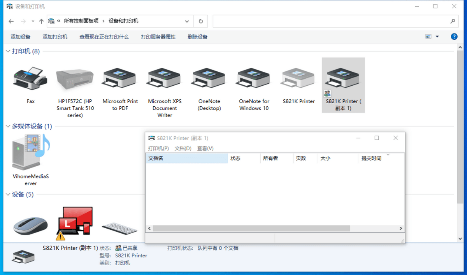Click the main window scrollbar down arrow
Image resolution: width=467 pixels, height=275 pixels.
tap(460, 238)
